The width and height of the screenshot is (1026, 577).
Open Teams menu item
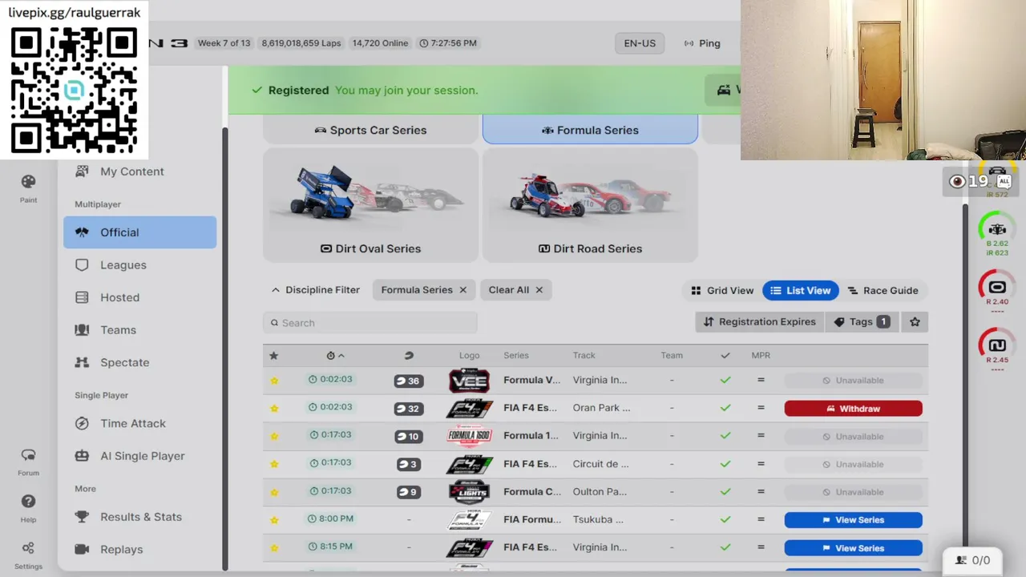point(140,330)
